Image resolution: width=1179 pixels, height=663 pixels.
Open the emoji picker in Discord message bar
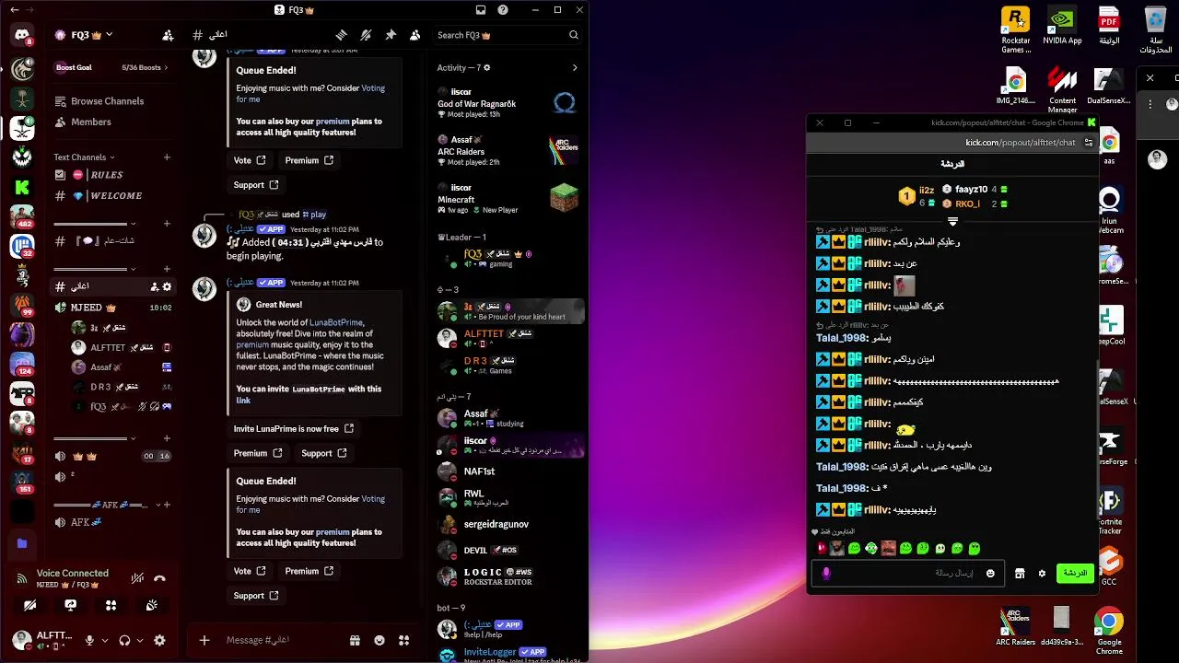click(379, 640)
